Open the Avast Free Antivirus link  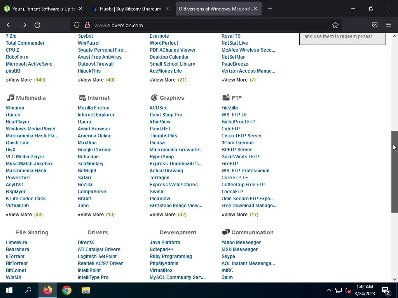(x=99, y=57)
